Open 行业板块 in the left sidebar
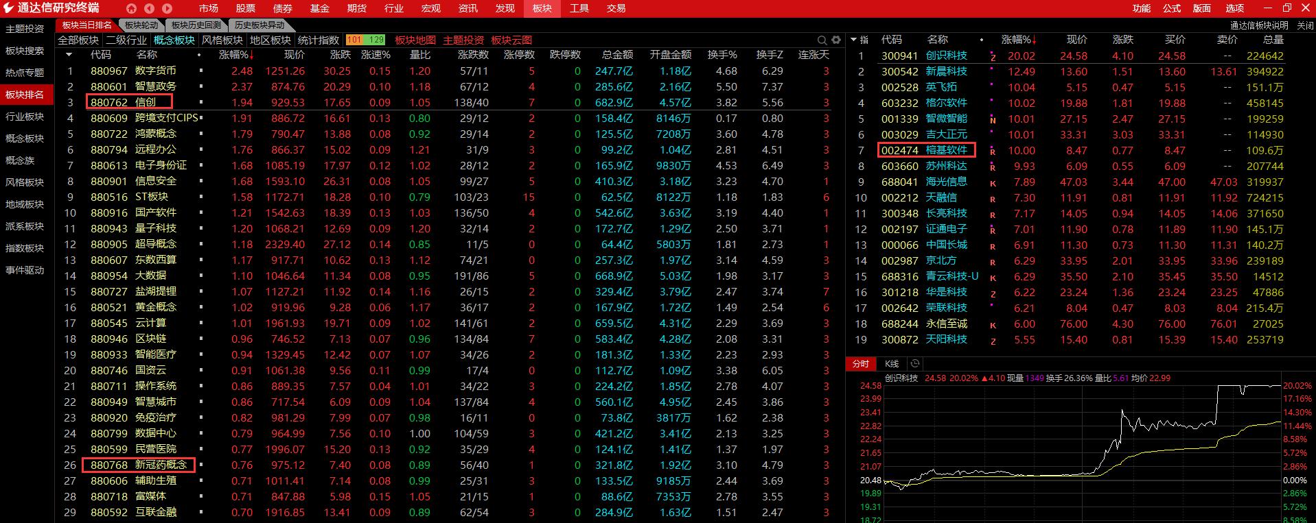1316x523 pixels. (25, 117)
